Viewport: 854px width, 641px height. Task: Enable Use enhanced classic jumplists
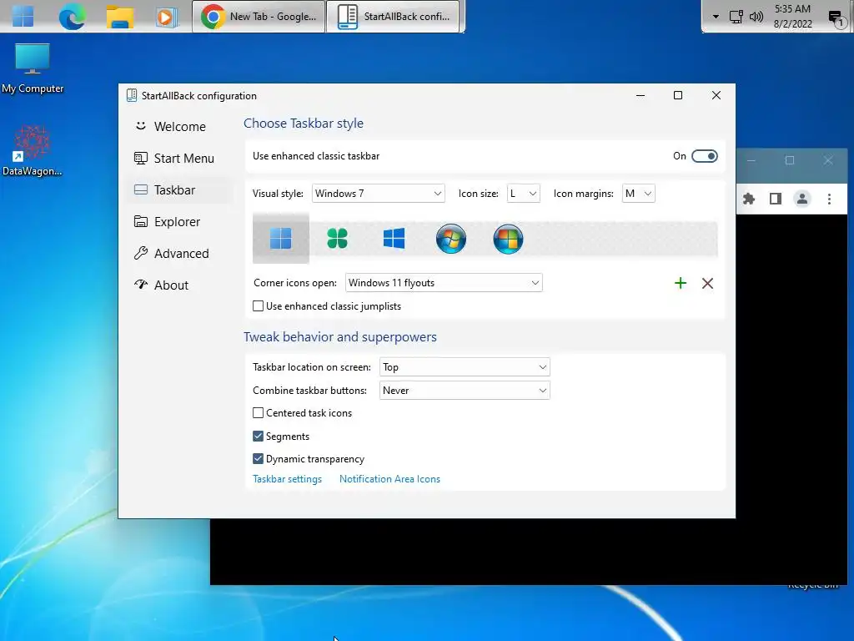pos(259,306)
